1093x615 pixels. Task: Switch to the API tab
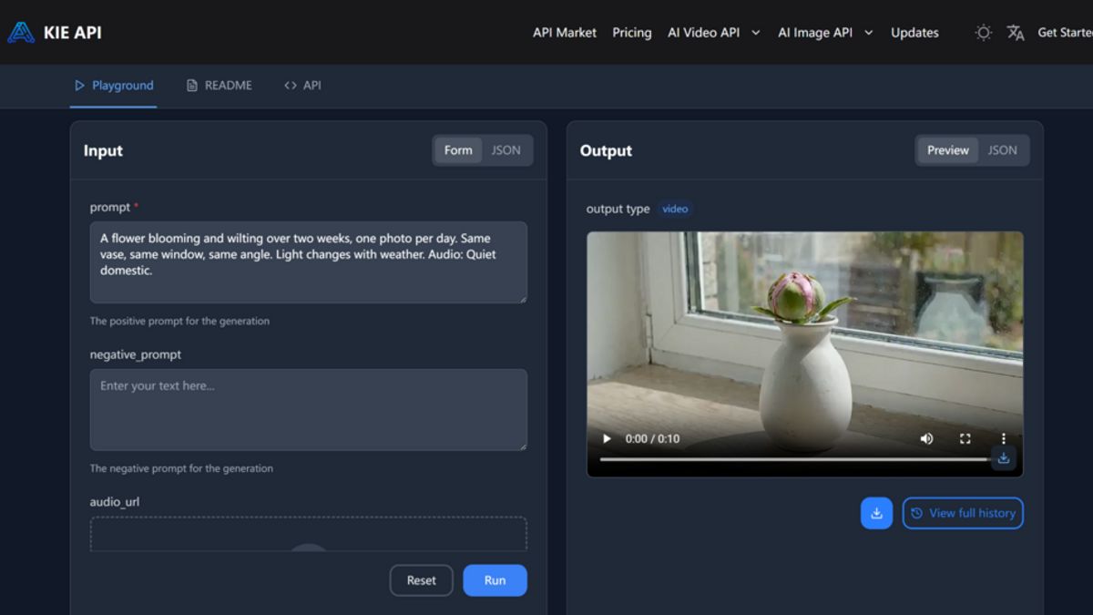pos(302,86)
